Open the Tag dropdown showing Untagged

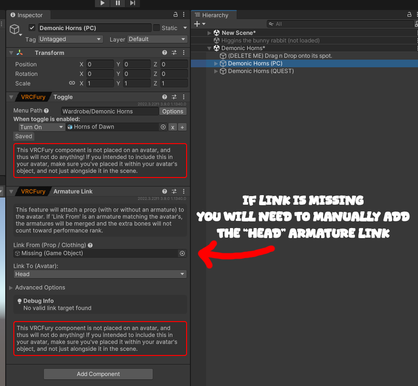click(x=70, y=39)
